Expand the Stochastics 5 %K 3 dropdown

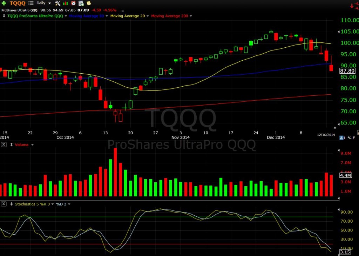click(x=53, y=204)
